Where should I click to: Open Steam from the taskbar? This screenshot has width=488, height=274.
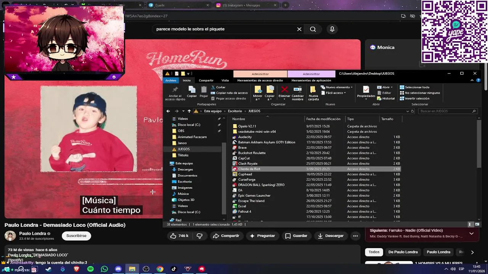point(48,269)
